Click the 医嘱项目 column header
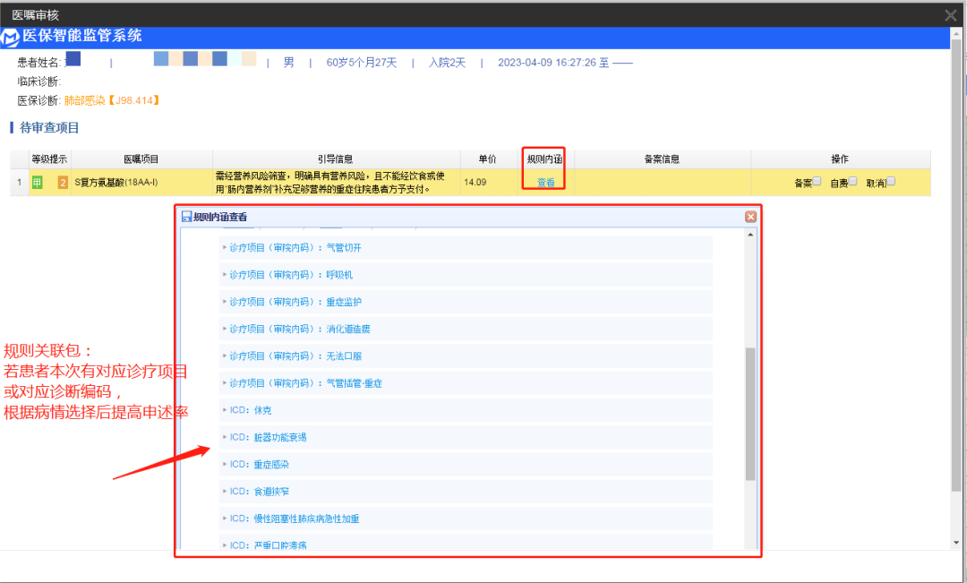This screenshot has width=967, height=583. 141,159
